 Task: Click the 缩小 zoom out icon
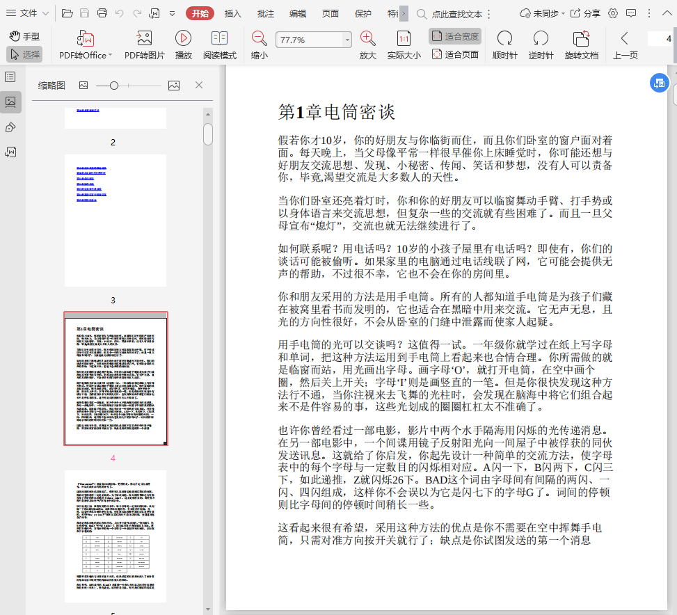tap(259, 45)
